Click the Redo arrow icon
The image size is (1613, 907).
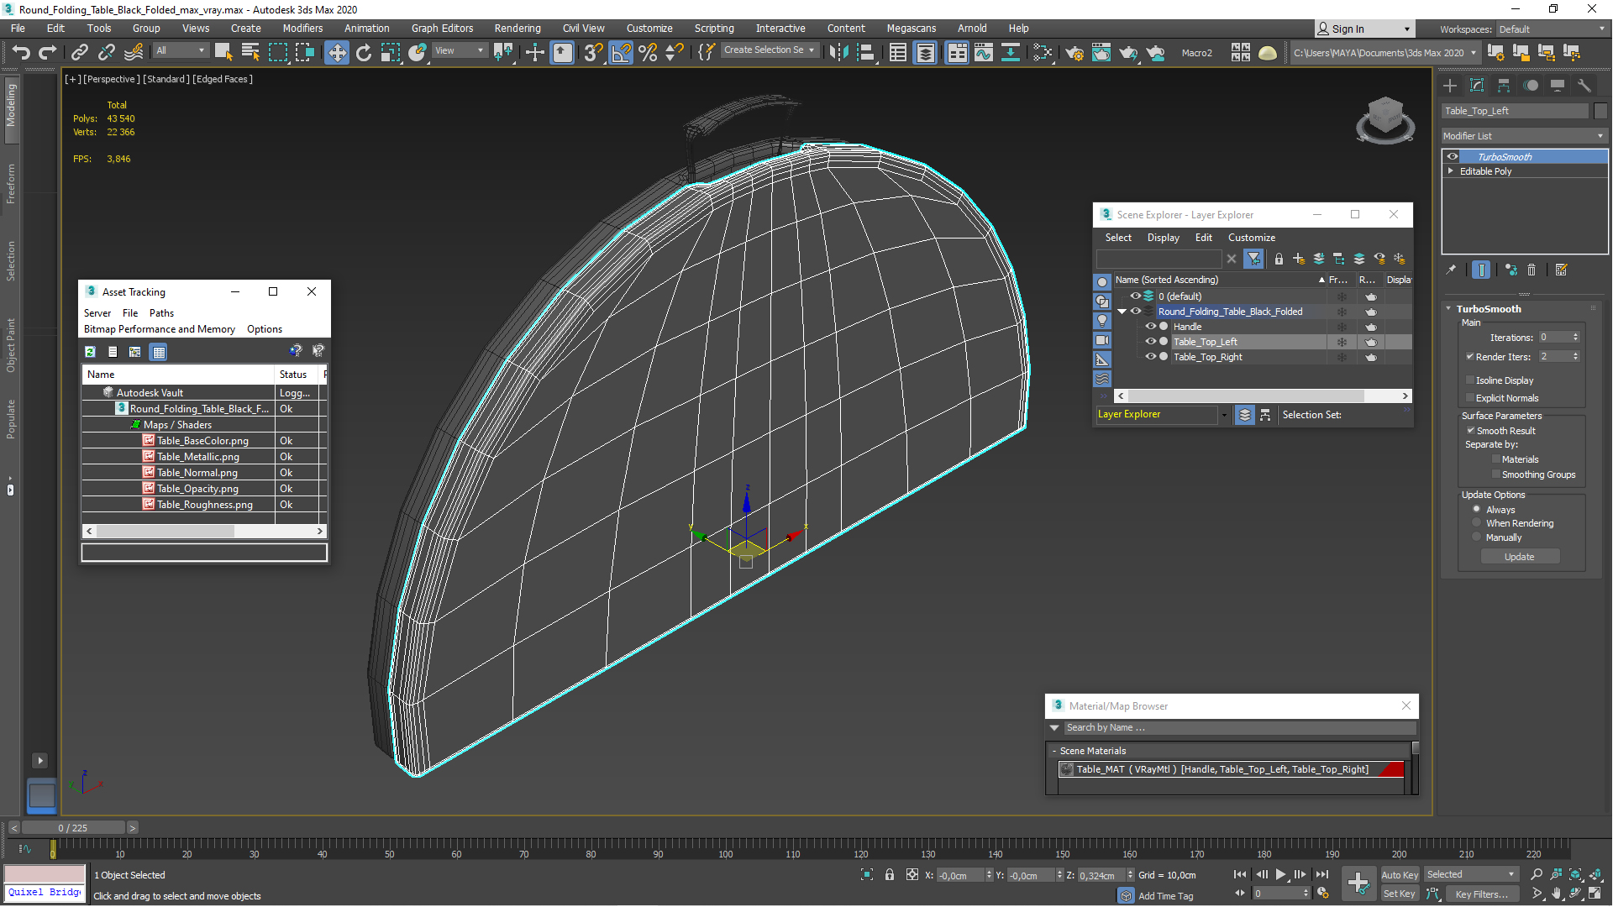click(48, 53)
